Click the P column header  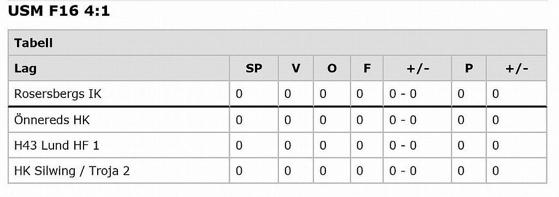point(469,68)
